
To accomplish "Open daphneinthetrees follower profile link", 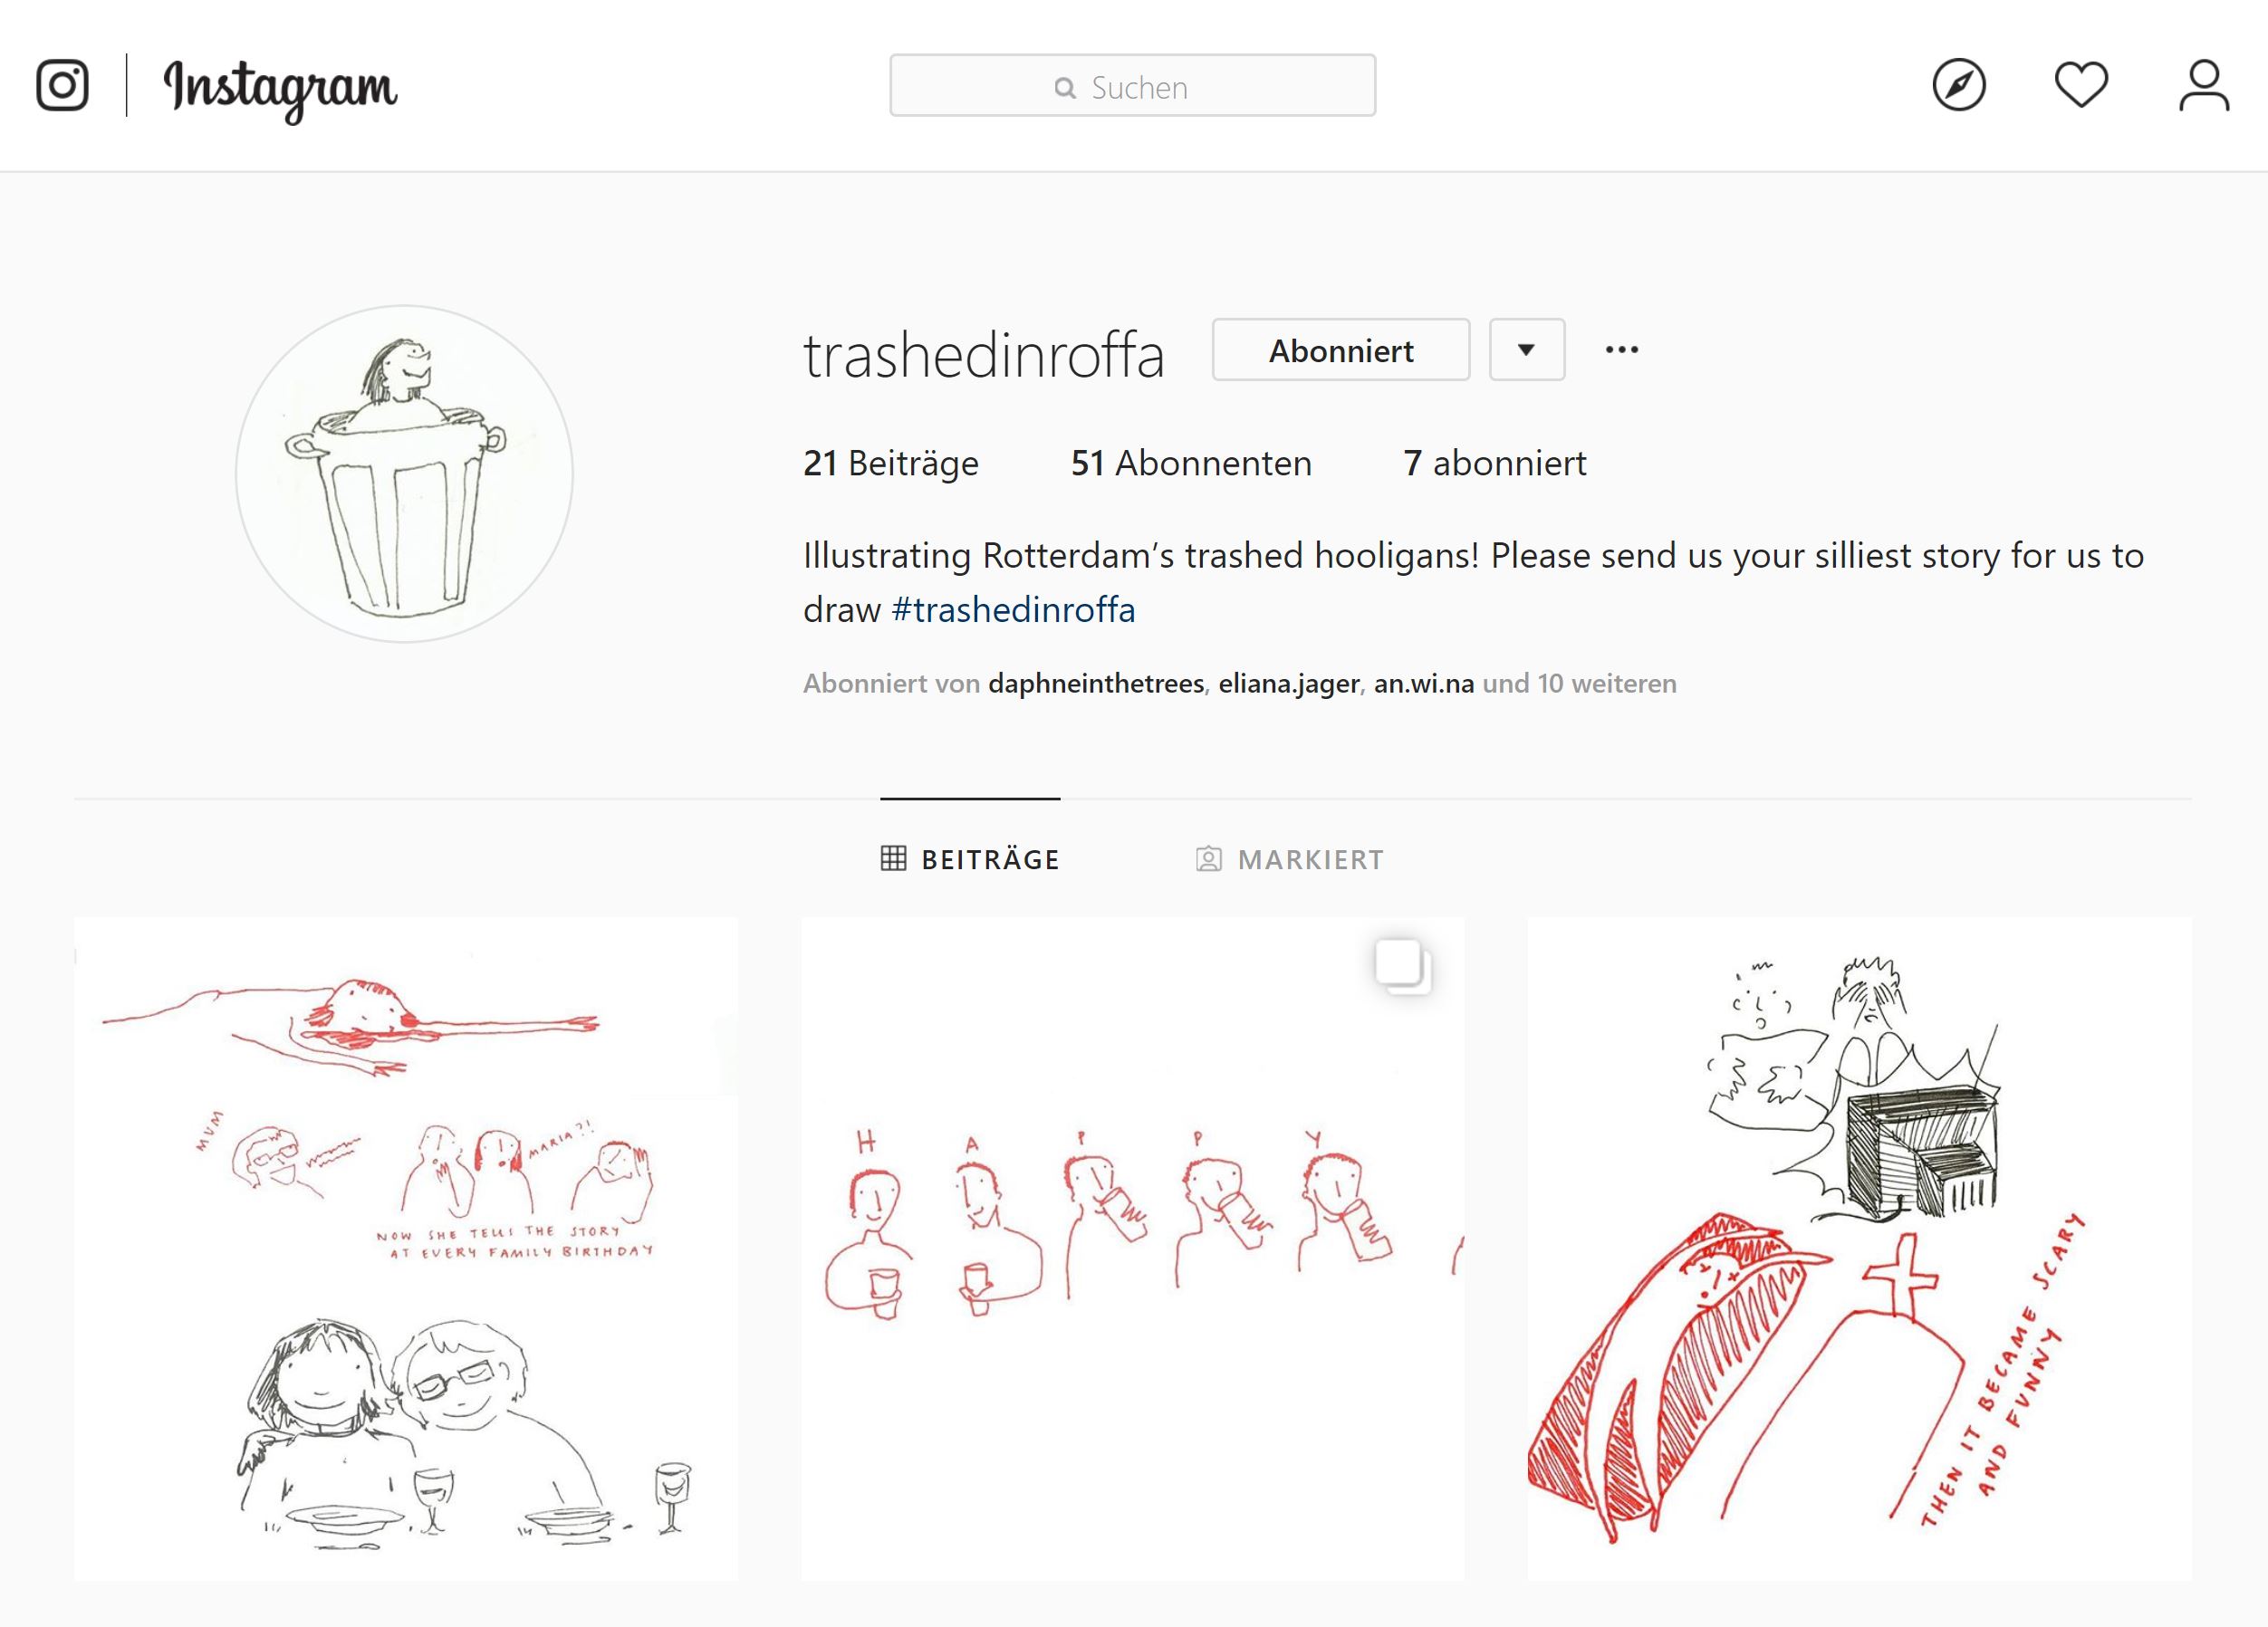I will pos(1096,684).
